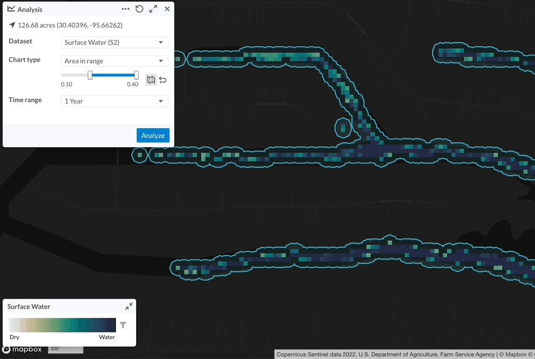Screen dimensions: 535x359
Task: Click the Analyze button
Action: coord(153,136)
